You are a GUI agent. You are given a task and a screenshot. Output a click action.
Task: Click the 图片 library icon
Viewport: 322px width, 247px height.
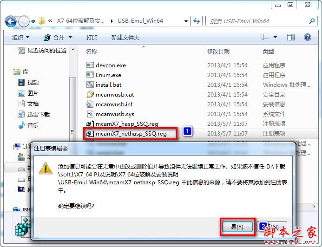pos(21,93)
